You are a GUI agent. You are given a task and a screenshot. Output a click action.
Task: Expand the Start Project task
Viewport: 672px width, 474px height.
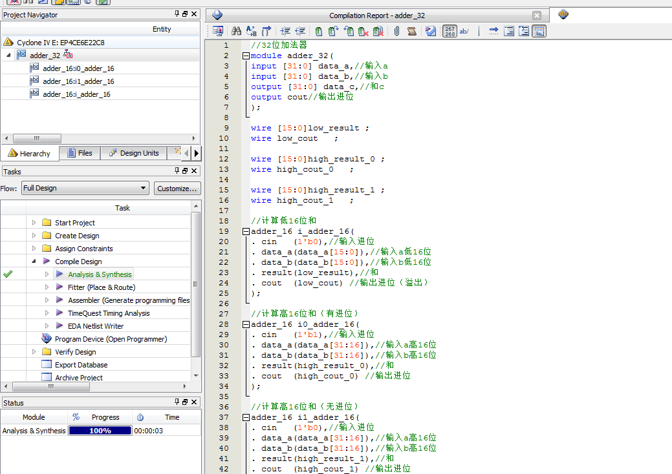[x=34, y=222]
